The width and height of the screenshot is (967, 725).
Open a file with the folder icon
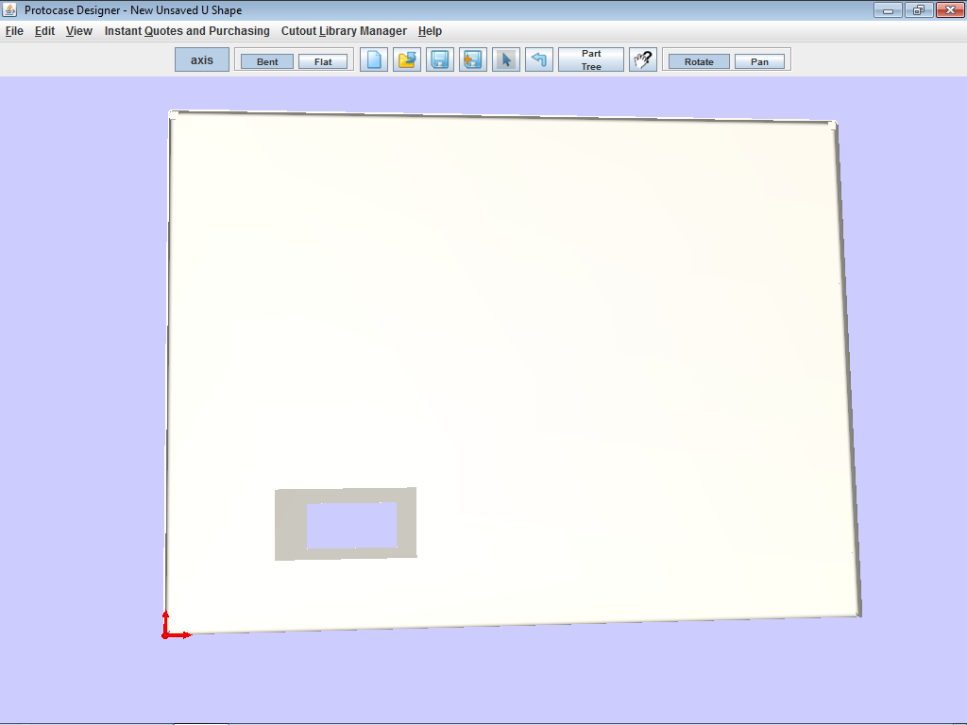(x=407, y=59)
